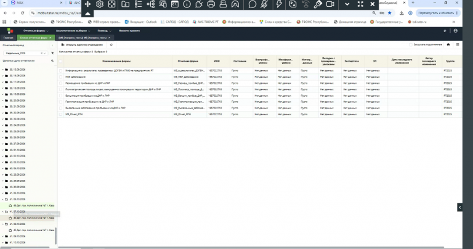Expand the folder 41. 10.10.2026

pos(2,243)
